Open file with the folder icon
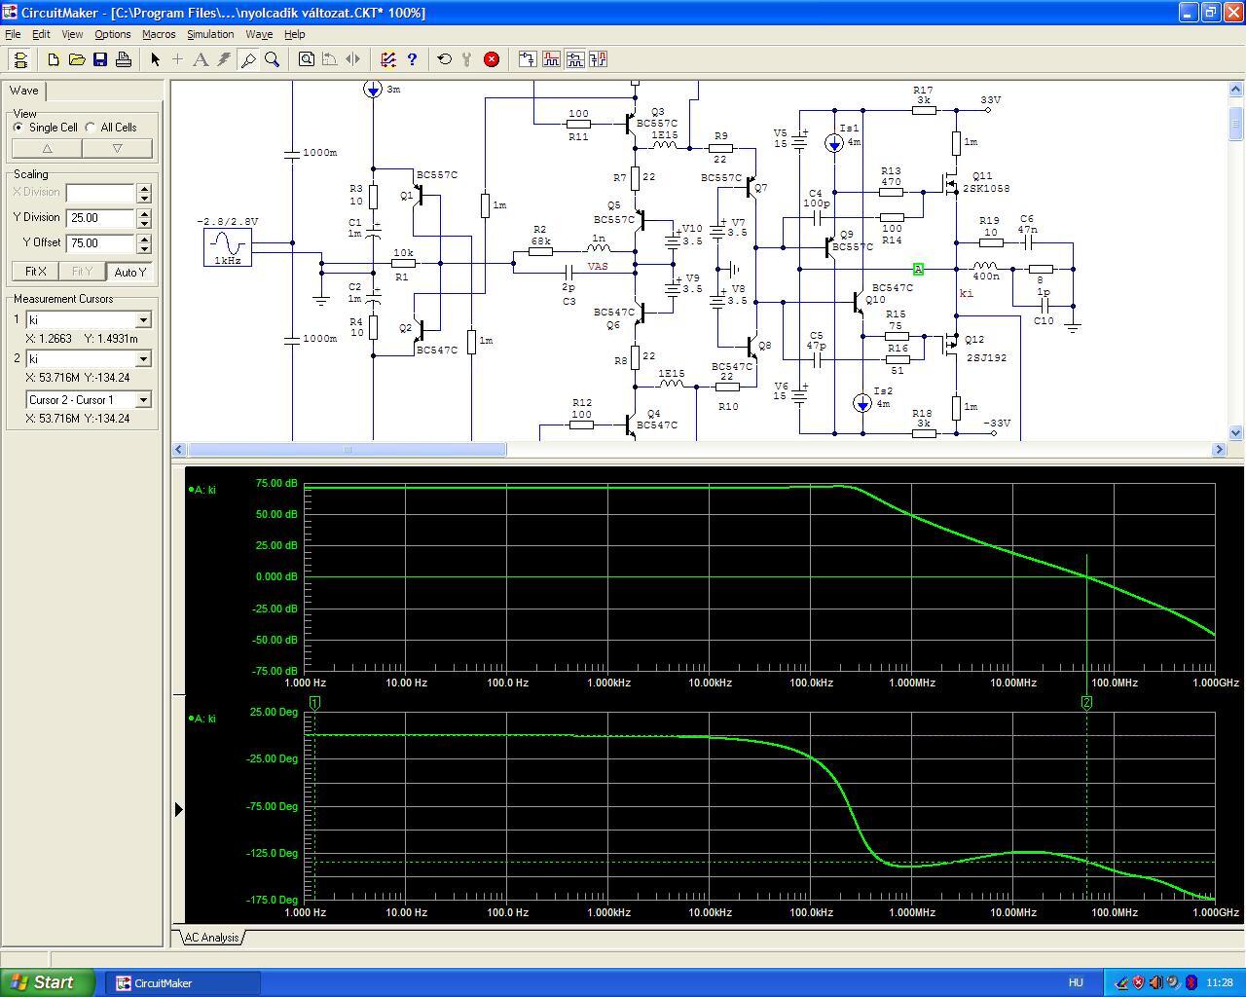1246x997 pixels. point(77,59)
